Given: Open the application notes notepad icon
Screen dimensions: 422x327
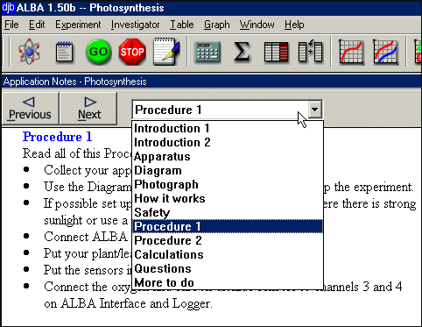Looking at the screenshot, I should 64,52.
